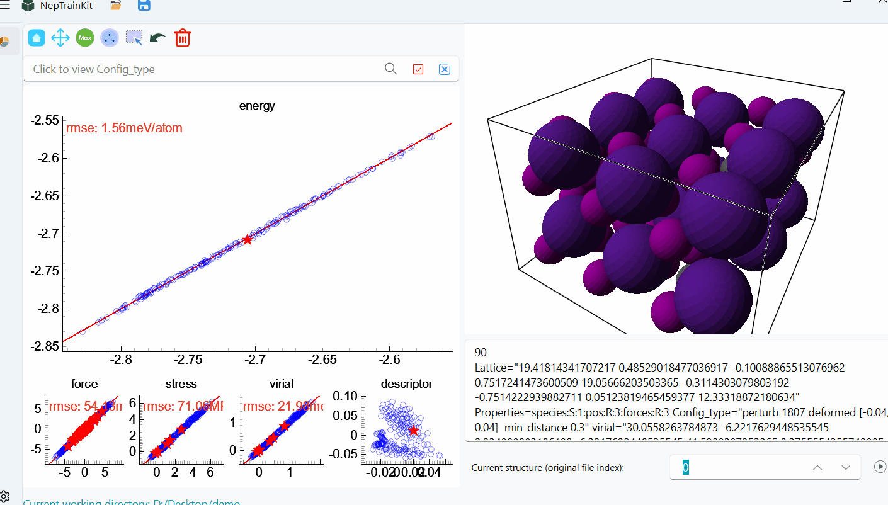Open the hamburger menu
This screenshot has width=888, height=505.
5,5
